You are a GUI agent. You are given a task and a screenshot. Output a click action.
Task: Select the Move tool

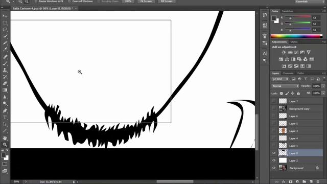(5, 16)
